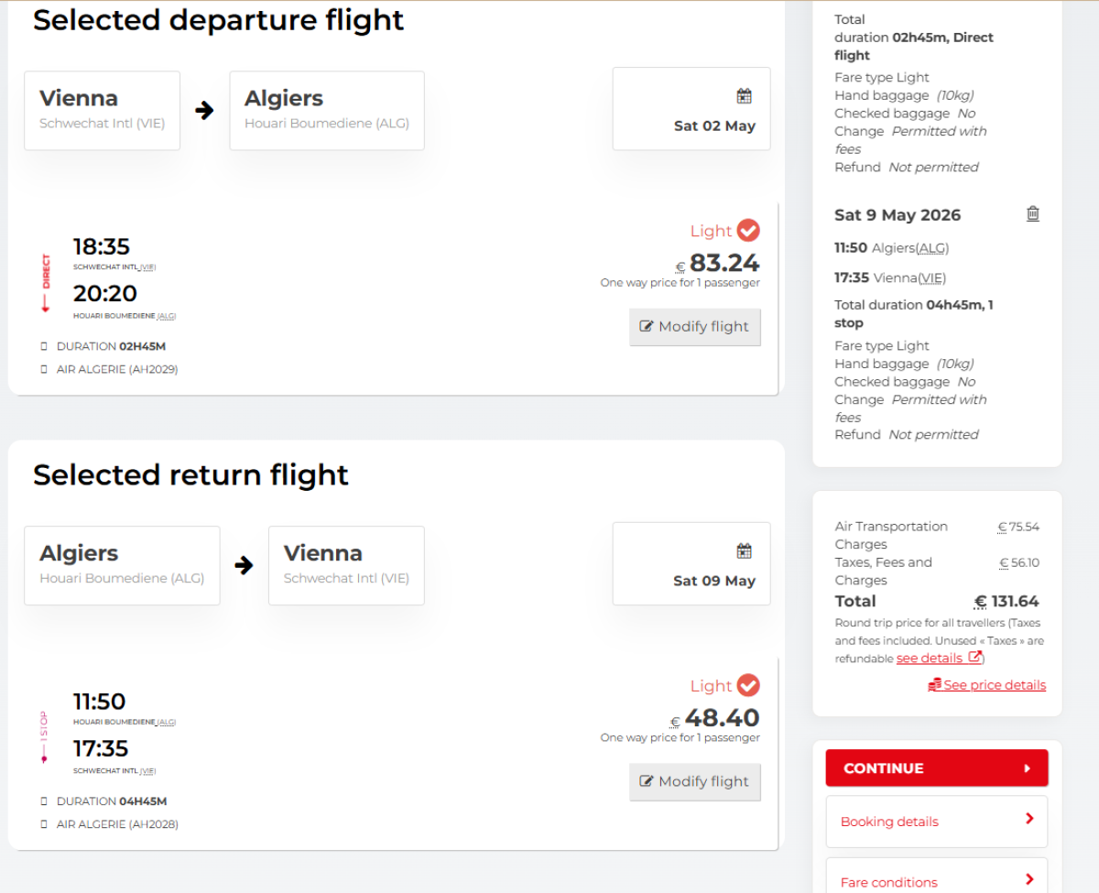Click the calendar icon above Sat 02 May
The height and width of the screenshot is (893, 1099).
tap(744, 96)
